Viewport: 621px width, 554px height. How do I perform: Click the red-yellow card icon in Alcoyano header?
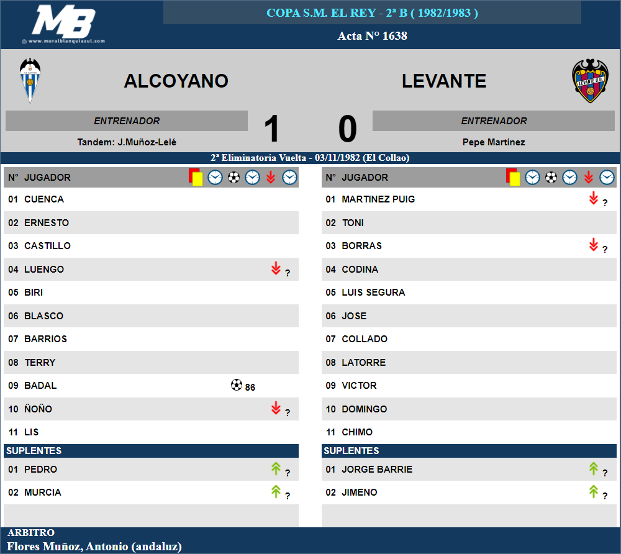(196, 177)
